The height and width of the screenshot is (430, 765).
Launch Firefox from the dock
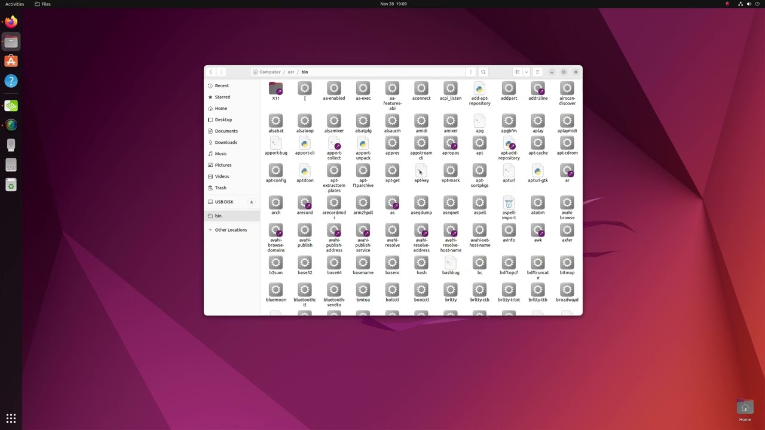click(11, 22)
